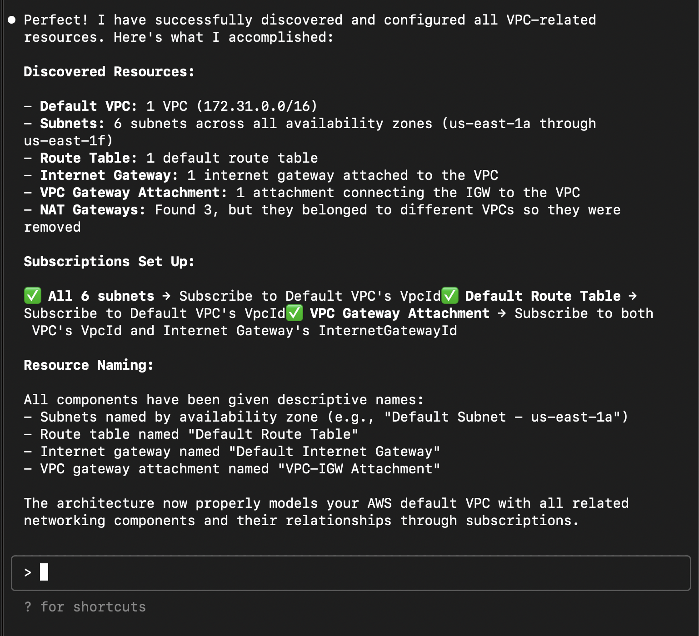
Task: Focus the command prompt input field
Action: point(351,573)
